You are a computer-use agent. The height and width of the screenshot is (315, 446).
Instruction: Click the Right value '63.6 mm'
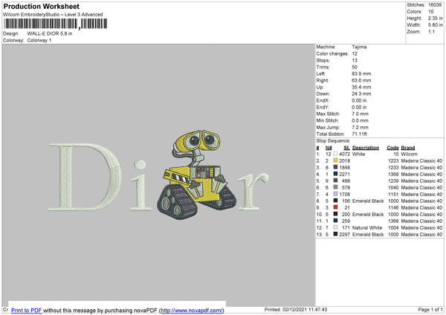click(x=361, y=80)
